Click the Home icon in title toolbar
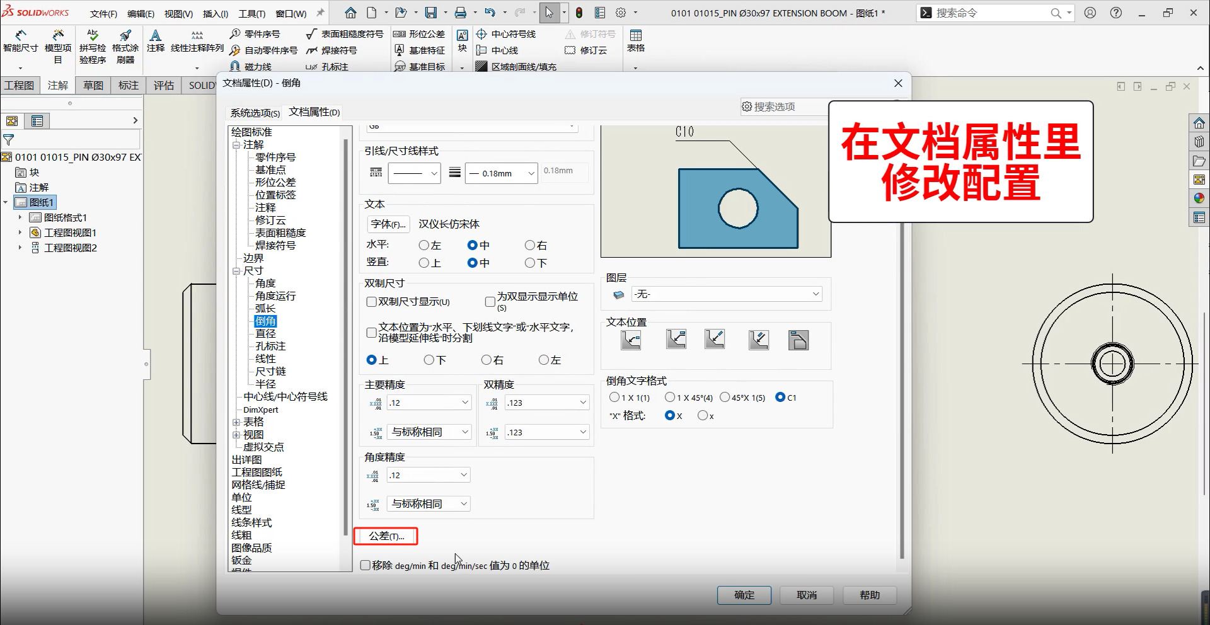Viewport: 1210px width, 625px height. coord(351,13)
